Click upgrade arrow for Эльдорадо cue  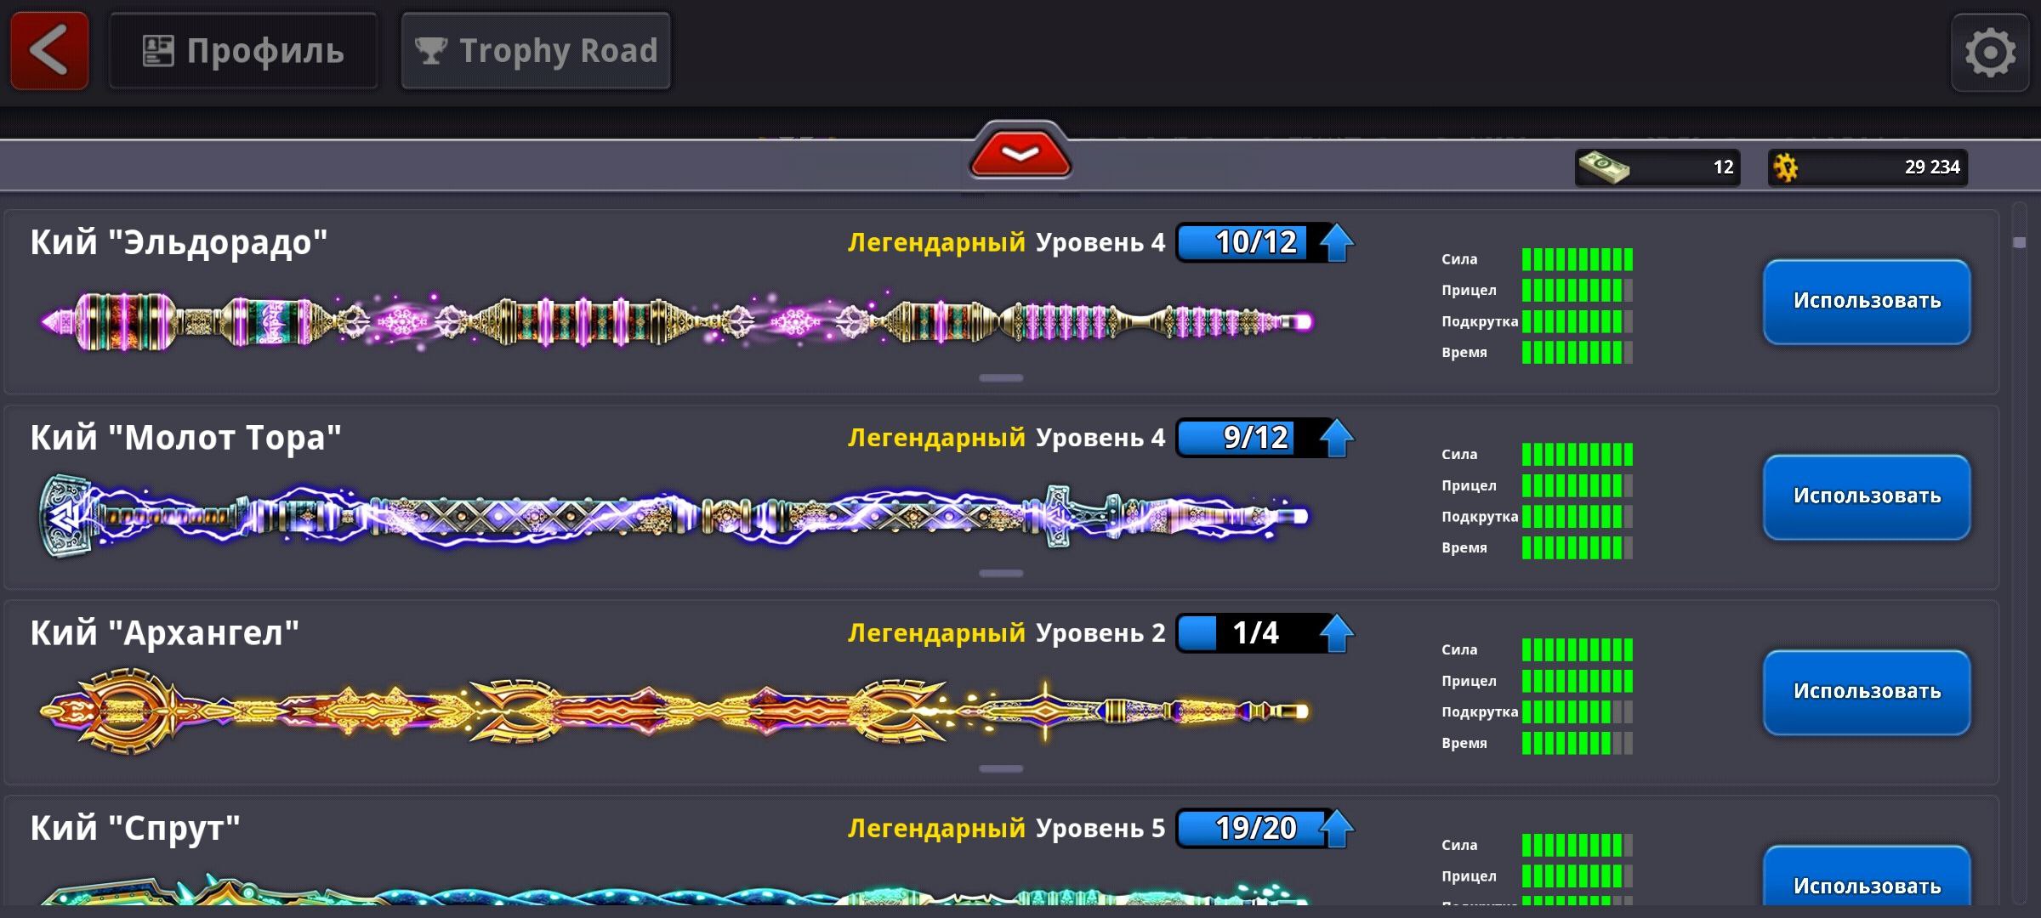[1337, 243]
